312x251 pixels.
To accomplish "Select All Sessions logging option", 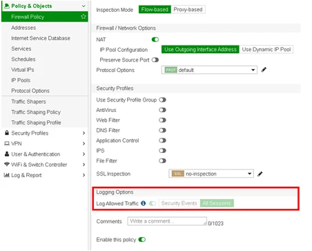I will tap(217, 203).
